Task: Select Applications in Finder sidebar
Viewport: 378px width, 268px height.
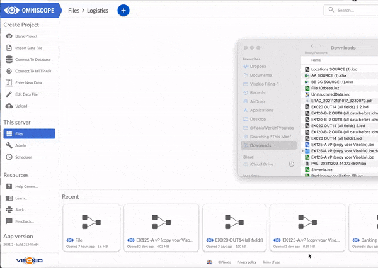Action: 261,110
